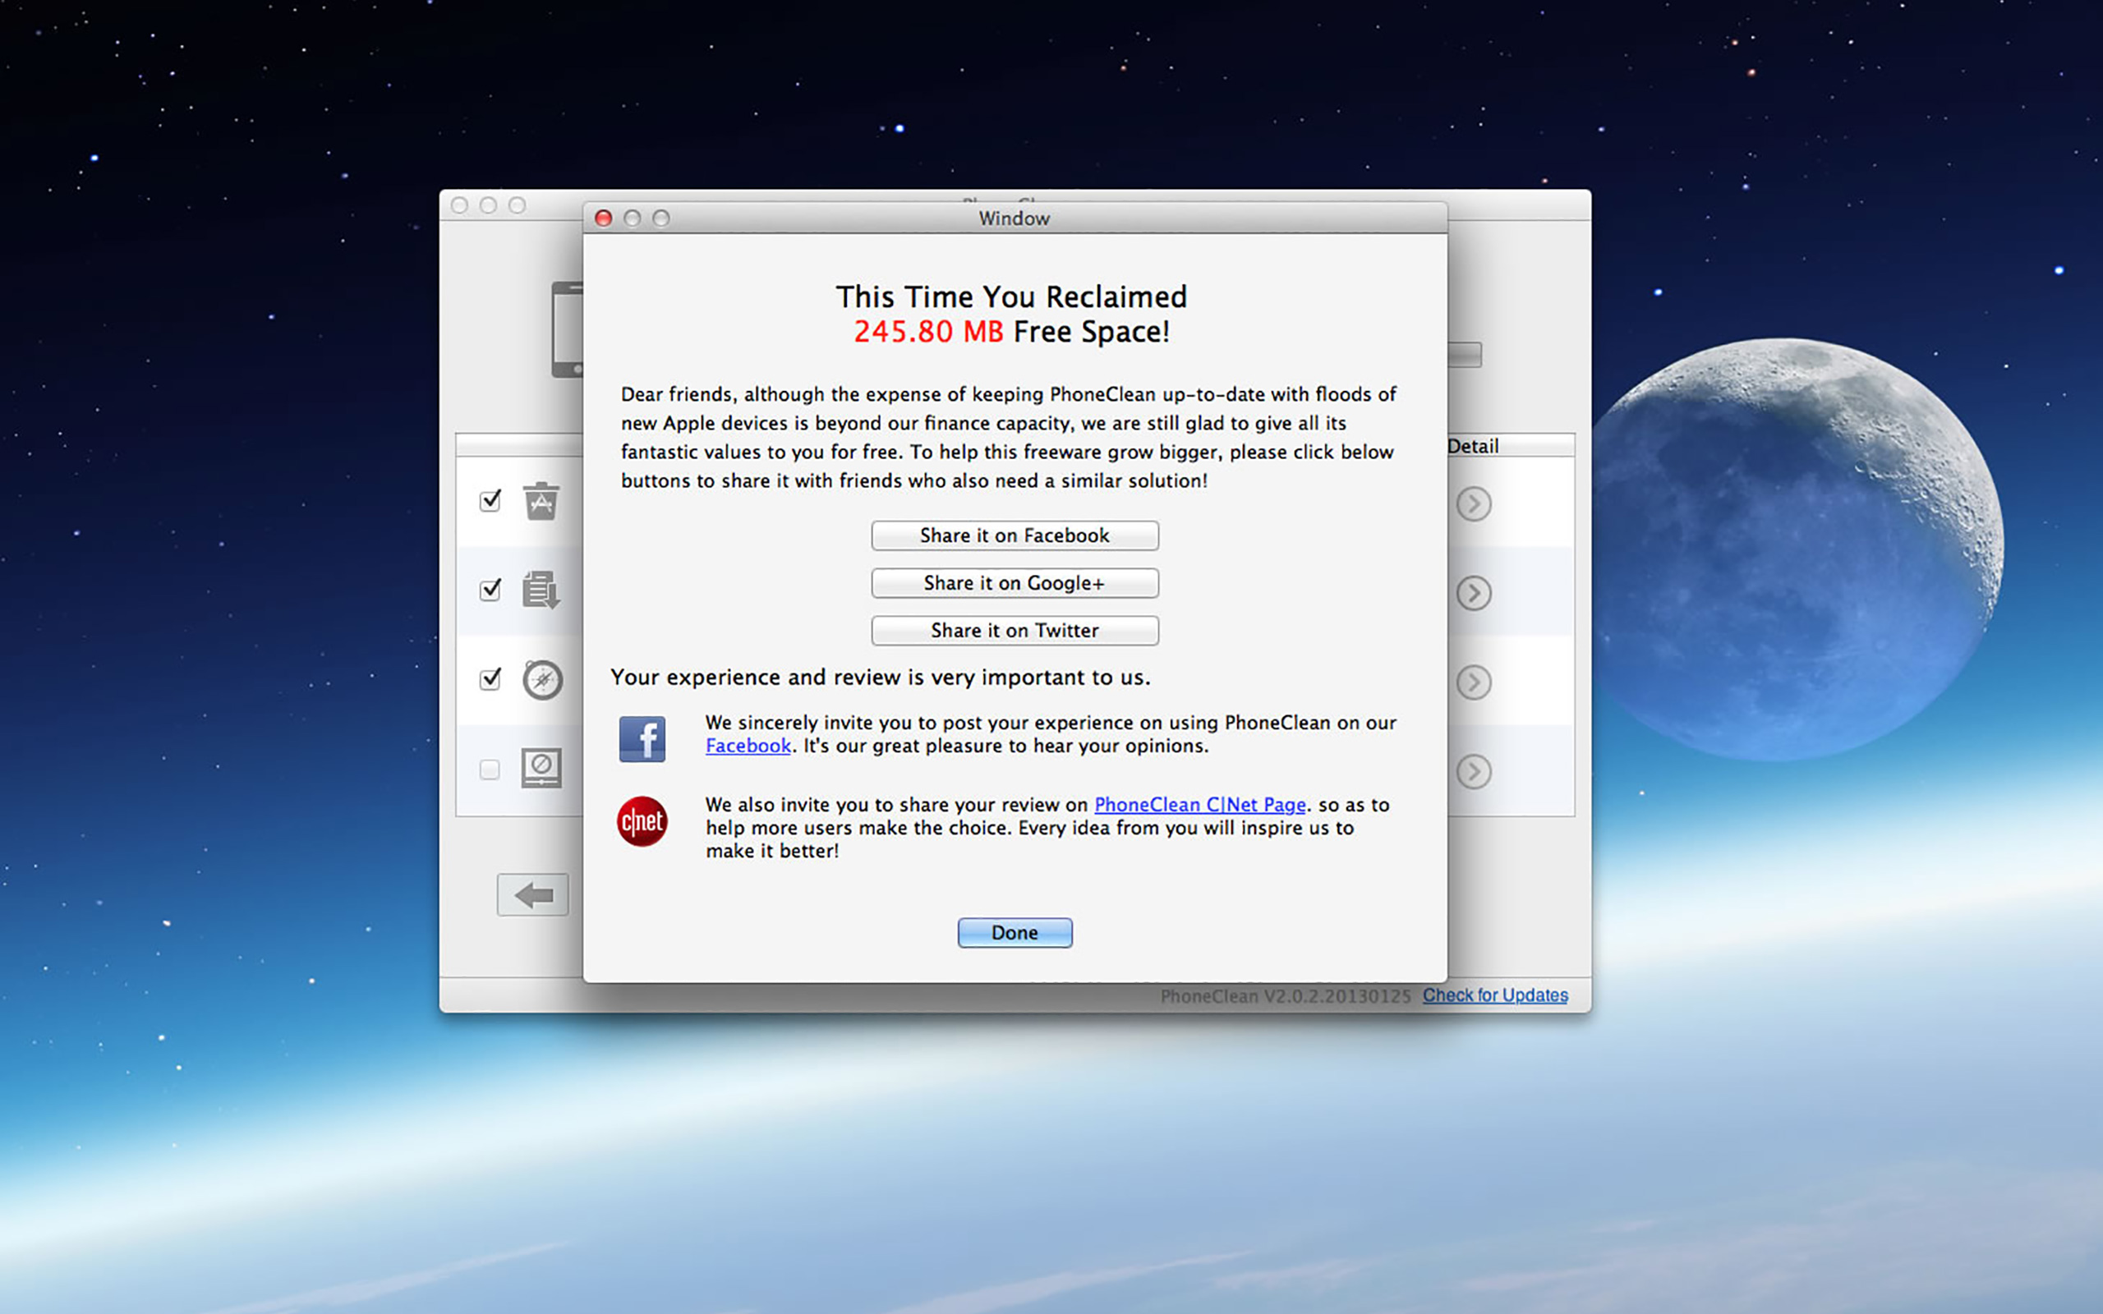Click the Facebook logo icon in dialog

[x=642, y=738]
